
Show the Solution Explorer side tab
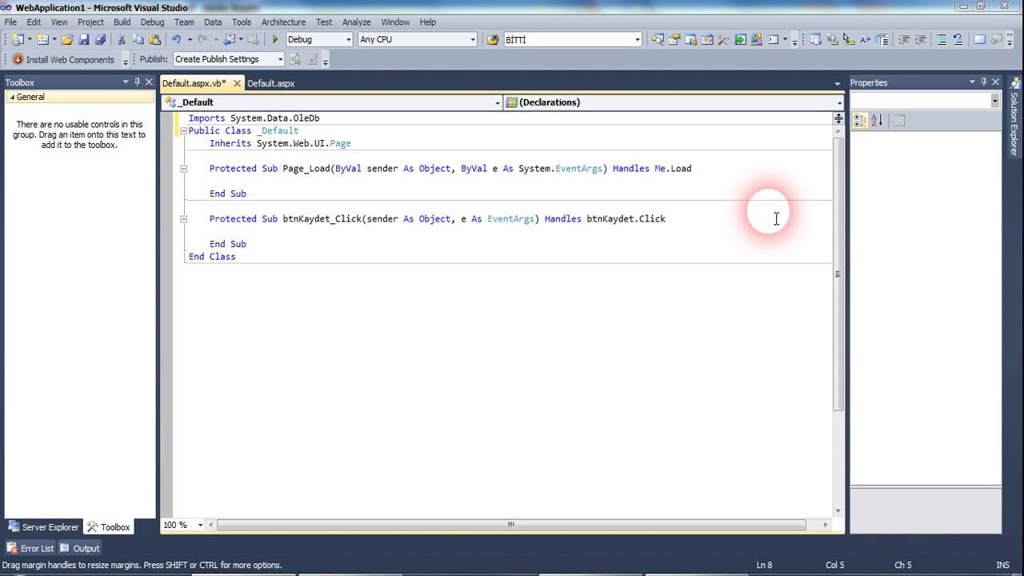pyautogui.click(x=1014, y=117)
